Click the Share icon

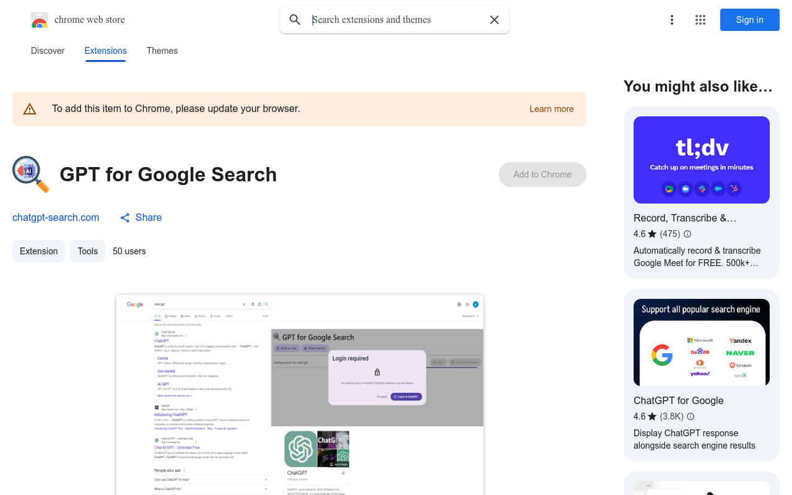click(125, 218)
